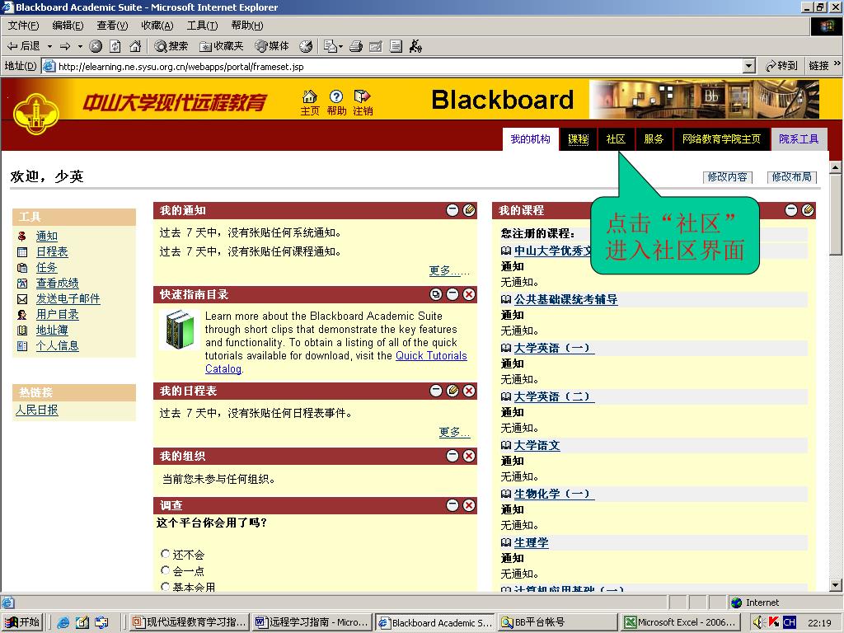
Task: Click the IE Refresh toolbar icon
Action: (115, 46)
